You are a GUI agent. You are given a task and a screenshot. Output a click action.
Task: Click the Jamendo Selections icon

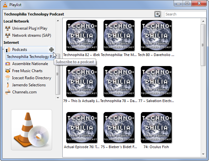click(8, 85)
